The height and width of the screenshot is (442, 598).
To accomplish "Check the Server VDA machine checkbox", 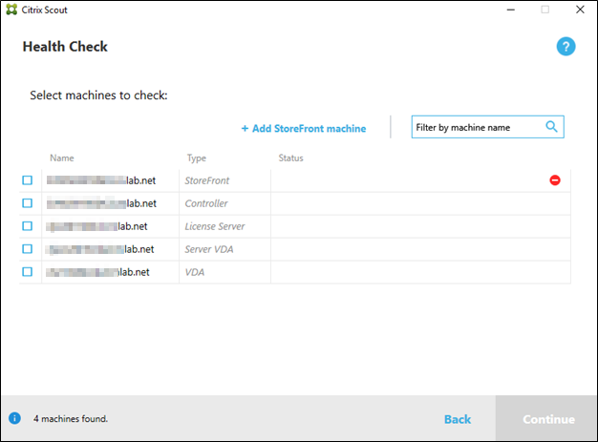I will 27,249.
